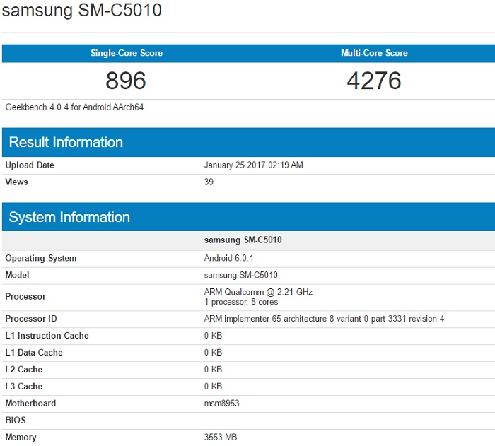Select the 'Multi-Core Score' header
495x446 pixels.
pyautogui.click(x=374, y=53)
